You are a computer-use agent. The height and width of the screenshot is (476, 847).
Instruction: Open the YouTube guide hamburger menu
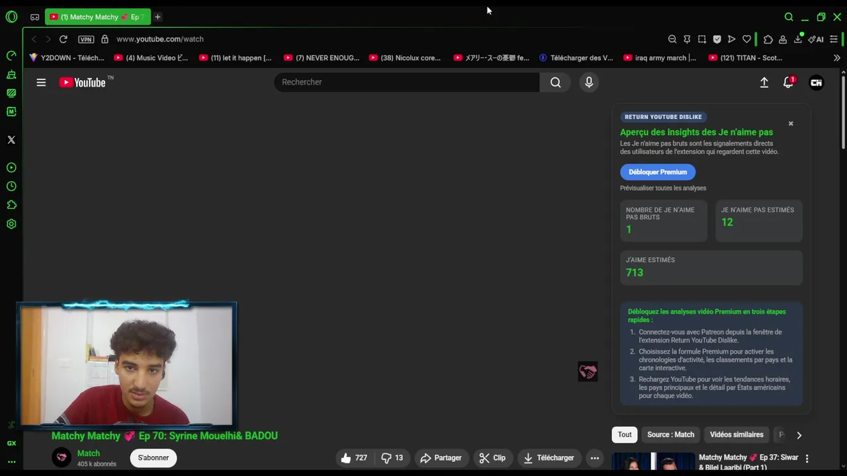point(41,82)
